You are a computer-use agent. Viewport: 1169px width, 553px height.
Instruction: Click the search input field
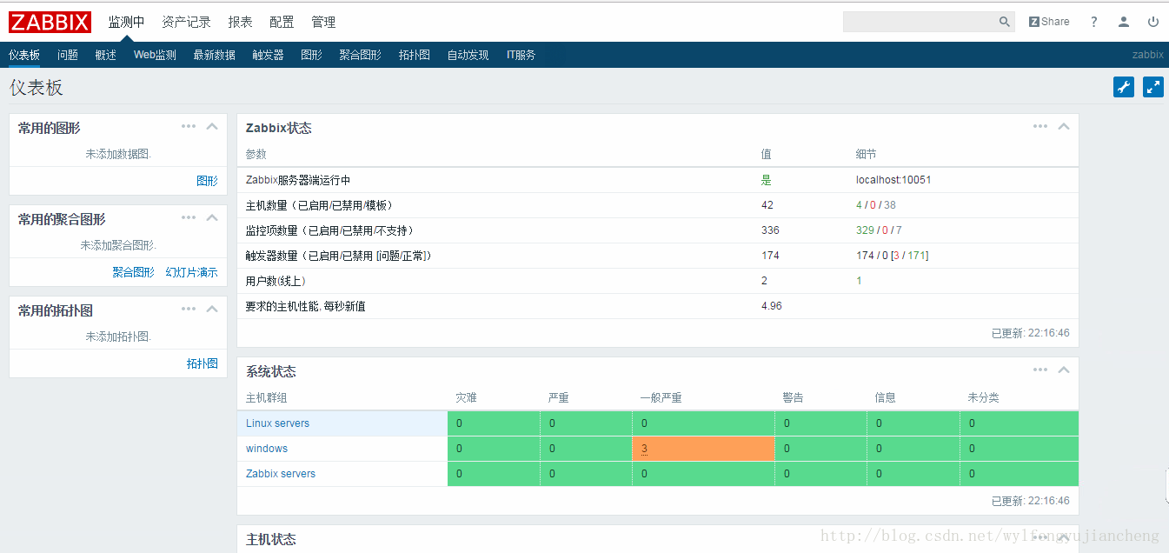coord(920,22)
